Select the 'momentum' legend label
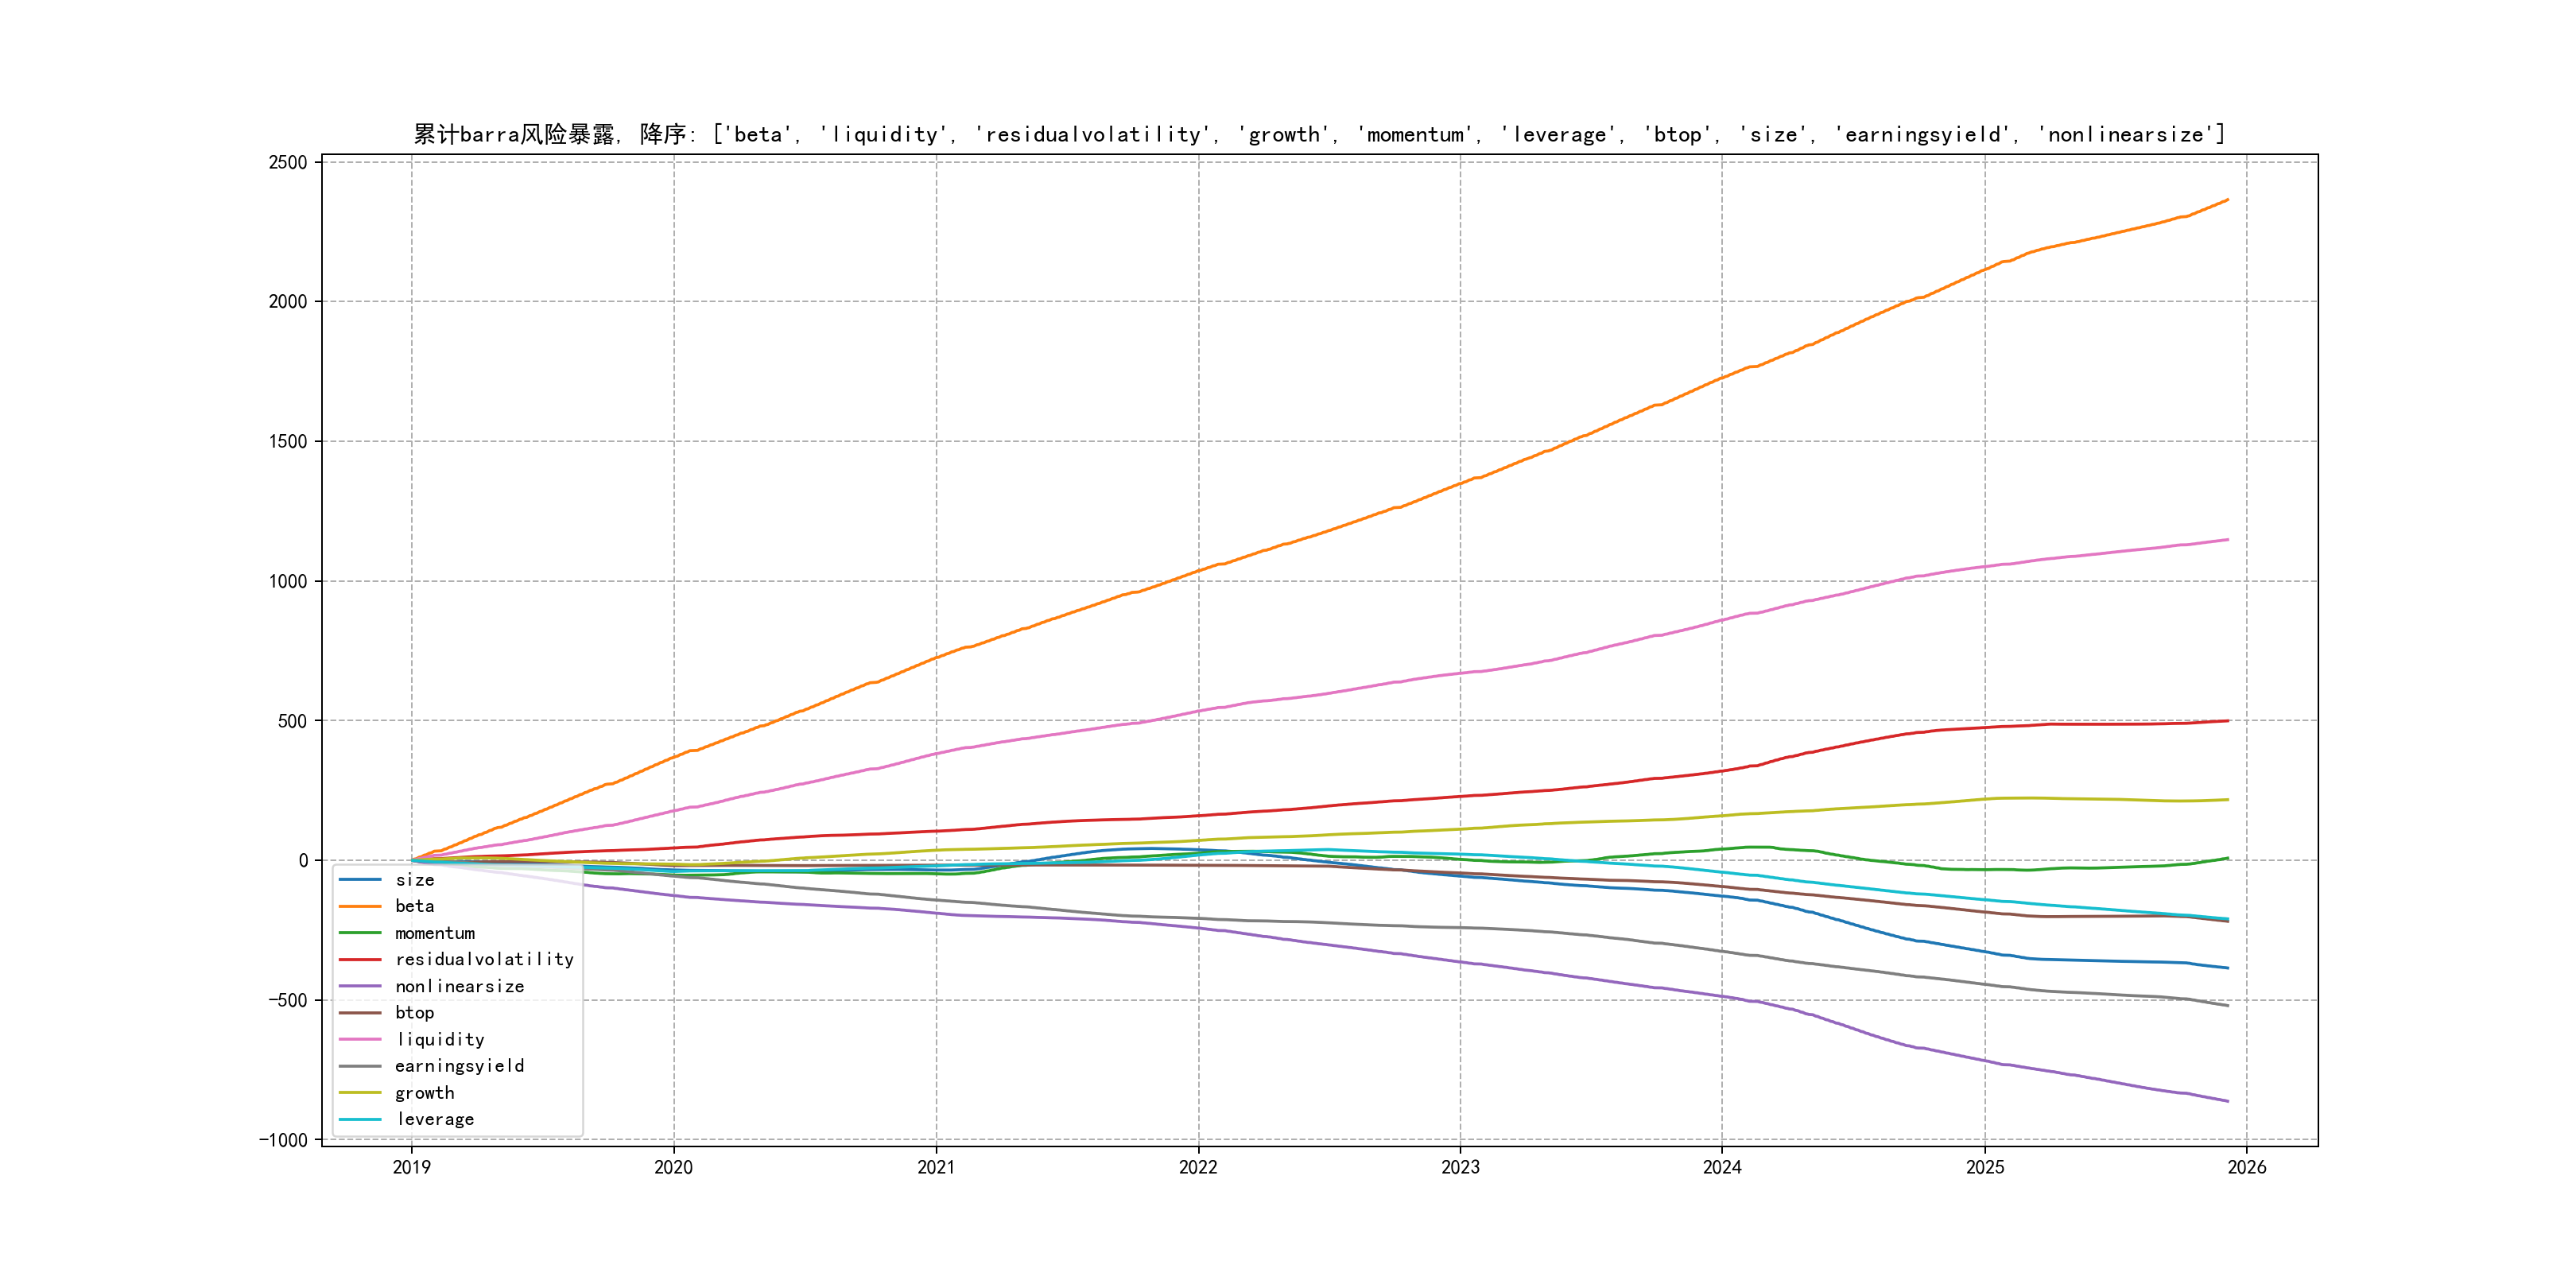This screenshot has width=2576, height=1288. click(x=435, y=933)
